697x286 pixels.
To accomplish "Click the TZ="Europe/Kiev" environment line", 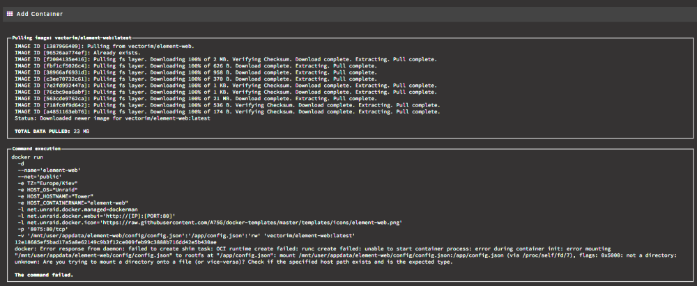I will click(x=47, y=183).
